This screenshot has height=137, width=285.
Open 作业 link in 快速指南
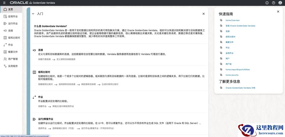click(227, 48)
